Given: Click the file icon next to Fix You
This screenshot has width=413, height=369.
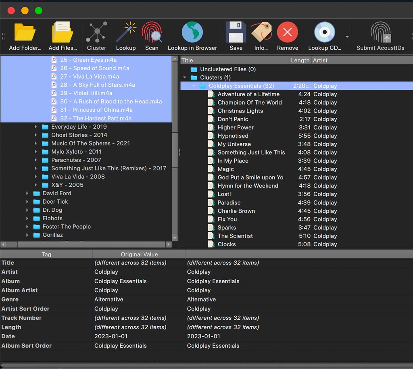Looking at the screenshot, I should (211, 219).
